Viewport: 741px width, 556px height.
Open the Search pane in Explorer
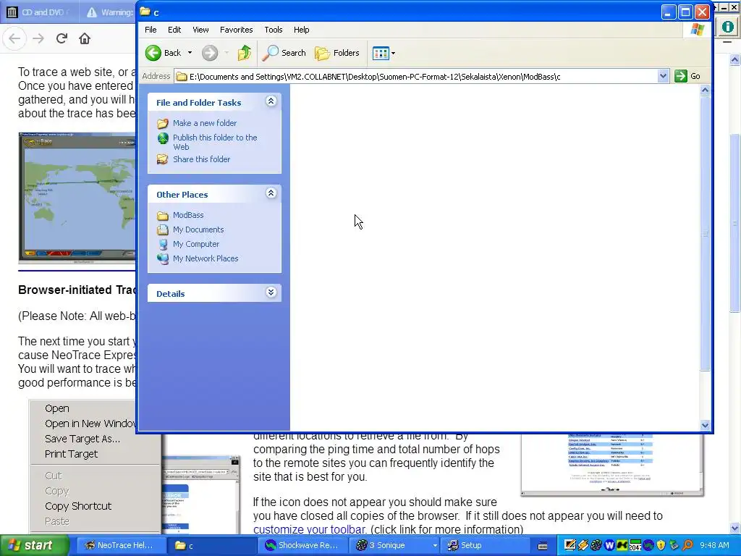pos(284,53)
